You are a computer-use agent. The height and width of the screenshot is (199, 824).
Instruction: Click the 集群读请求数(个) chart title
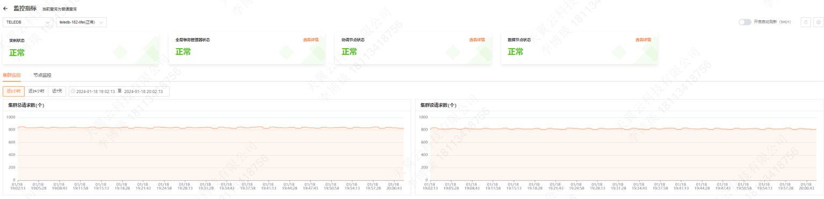pyautogui.click(x=439, y=105)
